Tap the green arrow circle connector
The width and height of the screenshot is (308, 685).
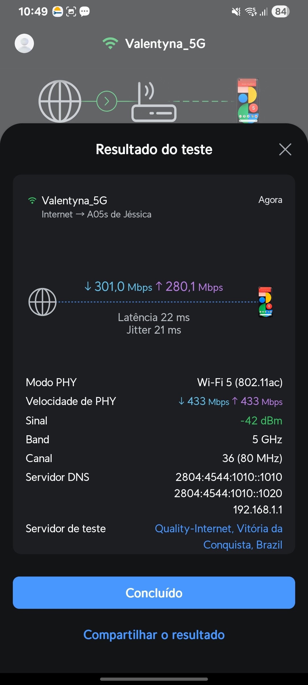coord(107,101)
